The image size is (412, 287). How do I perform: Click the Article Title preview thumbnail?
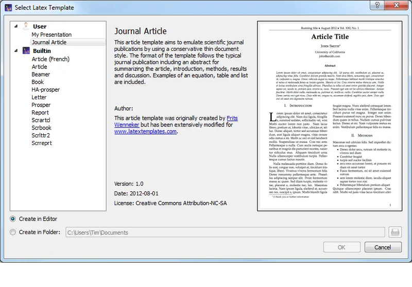[x=330, y=116]
